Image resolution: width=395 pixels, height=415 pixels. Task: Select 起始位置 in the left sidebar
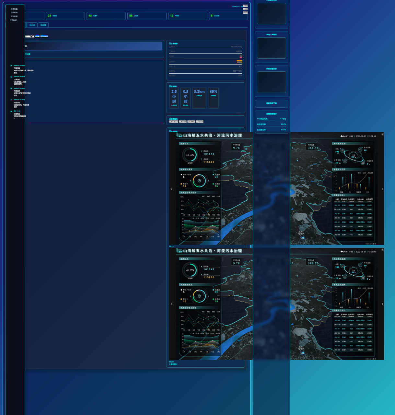point(14,9)
